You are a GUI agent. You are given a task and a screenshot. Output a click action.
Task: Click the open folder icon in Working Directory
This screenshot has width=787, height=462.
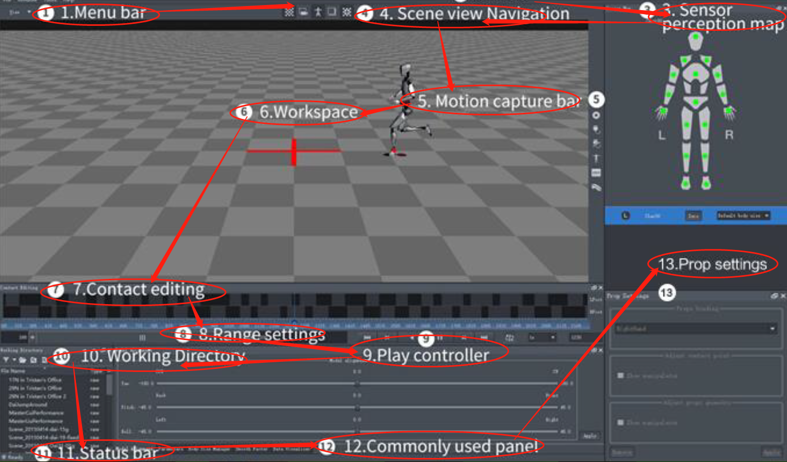(23, 360)
